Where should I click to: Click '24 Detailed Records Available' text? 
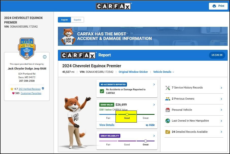point(190,132)
